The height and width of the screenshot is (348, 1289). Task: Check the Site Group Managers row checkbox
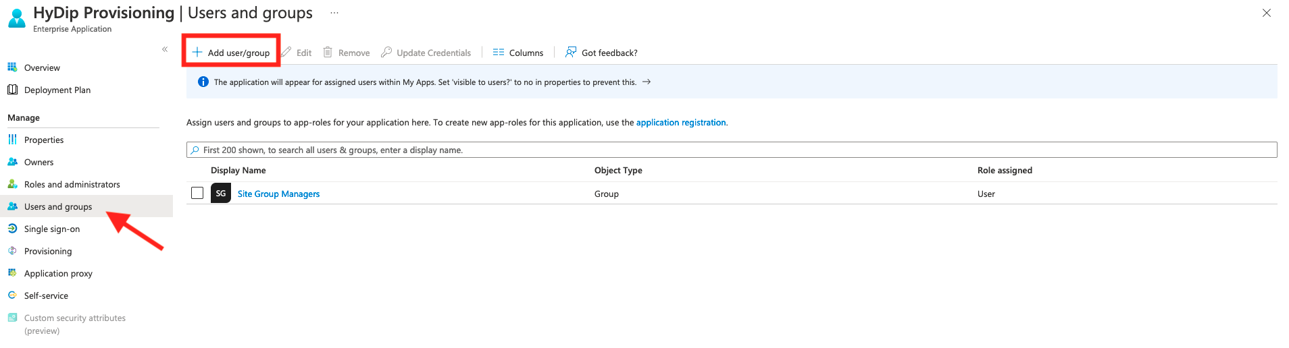click(x=197, y=193)
